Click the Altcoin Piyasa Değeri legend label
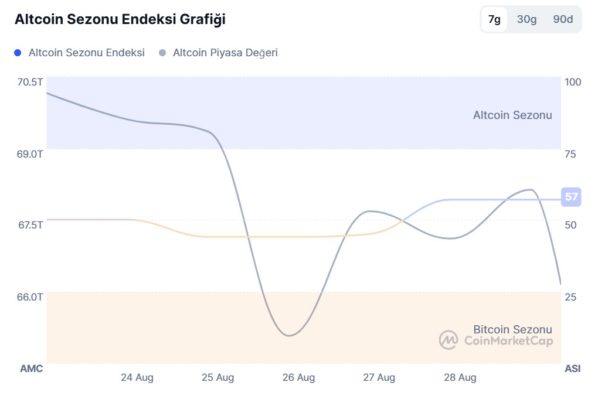 pyautogui.click(x=225, y=53)
